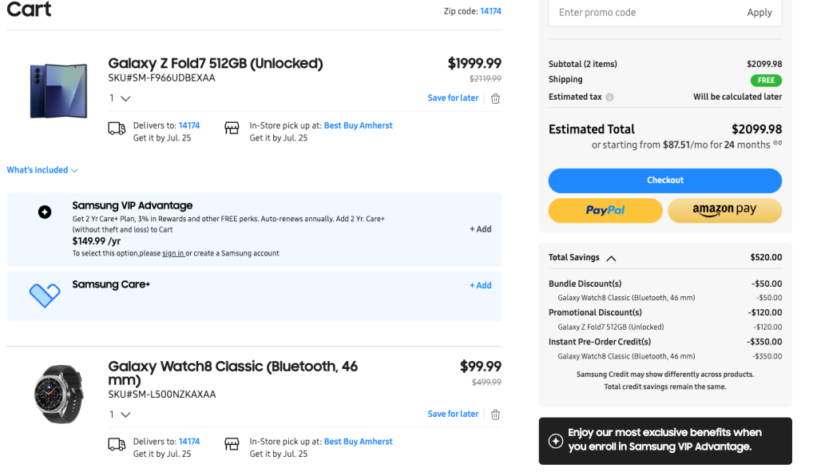Pay with PayPal

605,210
